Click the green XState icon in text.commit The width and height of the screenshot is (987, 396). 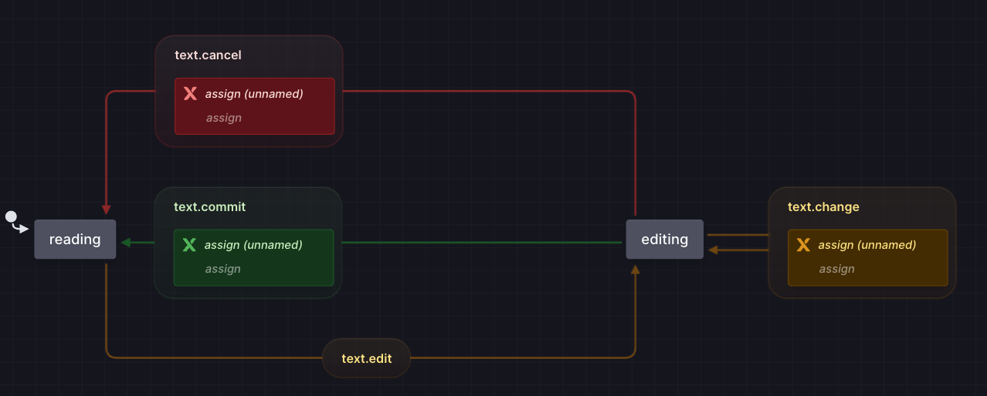(x=189, y=245)
